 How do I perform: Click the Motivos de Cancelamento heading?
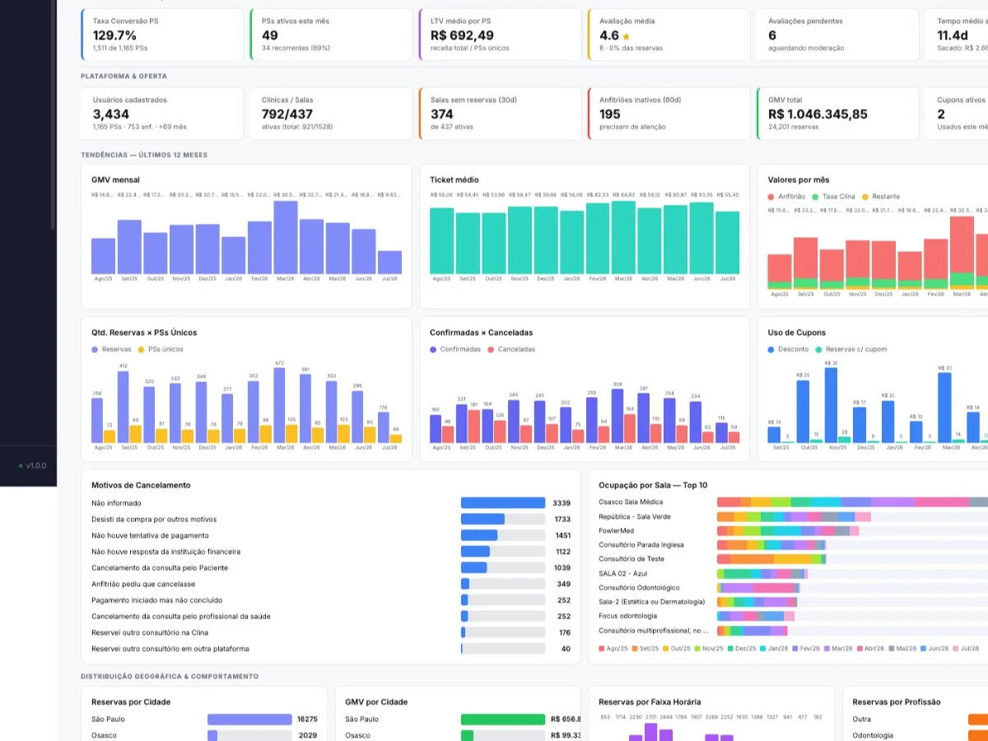(x=141, y=485)
